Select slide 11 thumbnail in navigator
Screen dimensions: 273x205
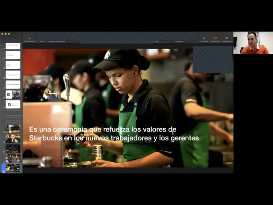pos(13,46)
